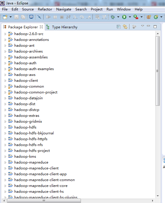Open the Window menu
The image size is (165, 203).
124,9
